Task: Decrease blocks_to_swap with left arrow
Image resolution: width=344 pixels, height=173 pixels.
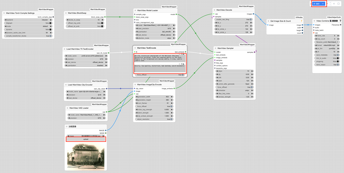Action: [x=67, y=20]
